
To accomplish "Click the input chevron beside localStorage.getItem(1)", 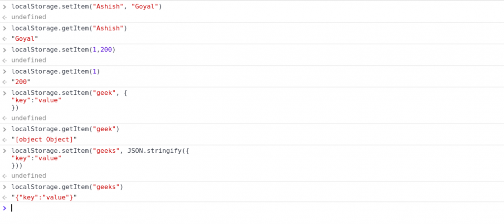I will (4, 71).
